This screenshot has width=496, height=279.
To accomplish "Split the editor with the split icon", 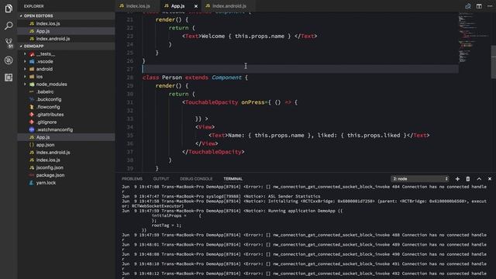I will click(x=479, y=6).
